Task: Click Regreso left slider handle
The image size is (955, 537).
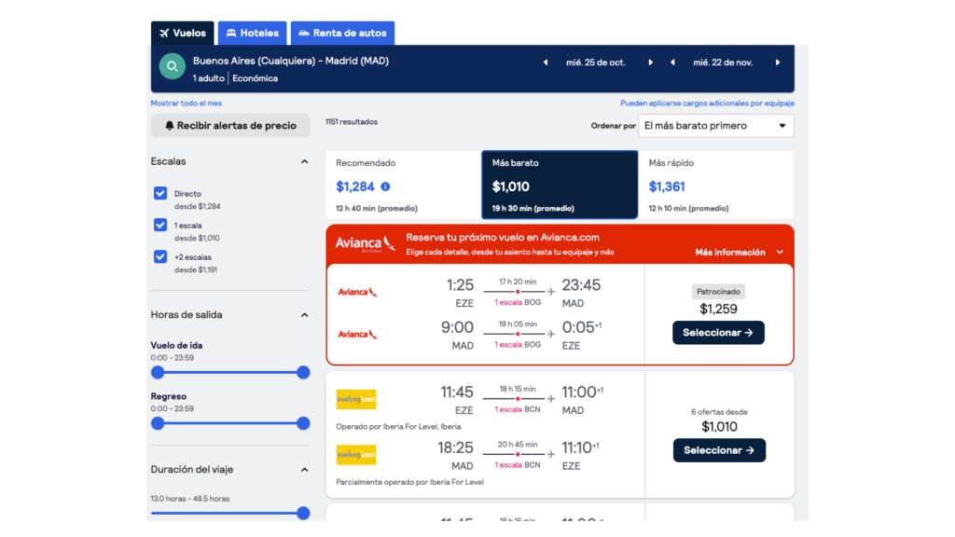Action: (158, 423)
